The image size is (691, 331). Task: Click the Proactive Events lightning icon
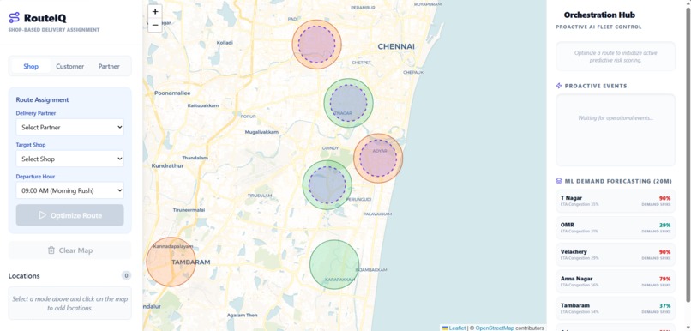click(x=559, y=86)
